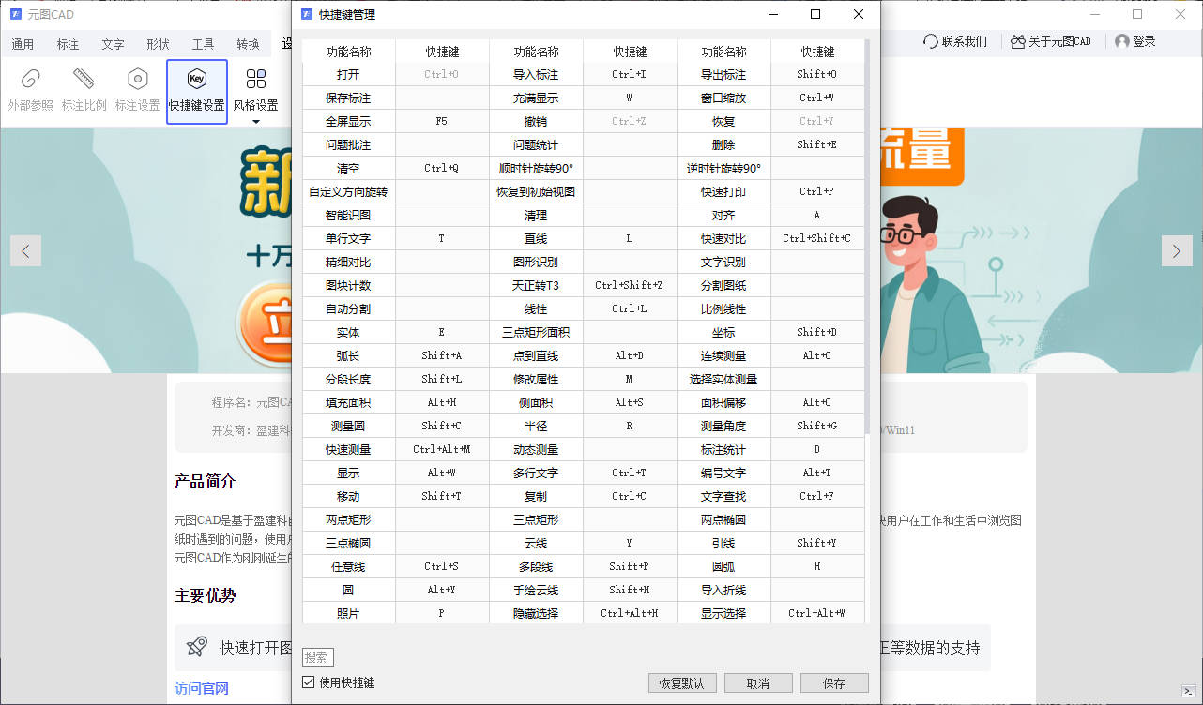Select Ctrl+Alt+W cell for 显示选择

coord(817,613)
